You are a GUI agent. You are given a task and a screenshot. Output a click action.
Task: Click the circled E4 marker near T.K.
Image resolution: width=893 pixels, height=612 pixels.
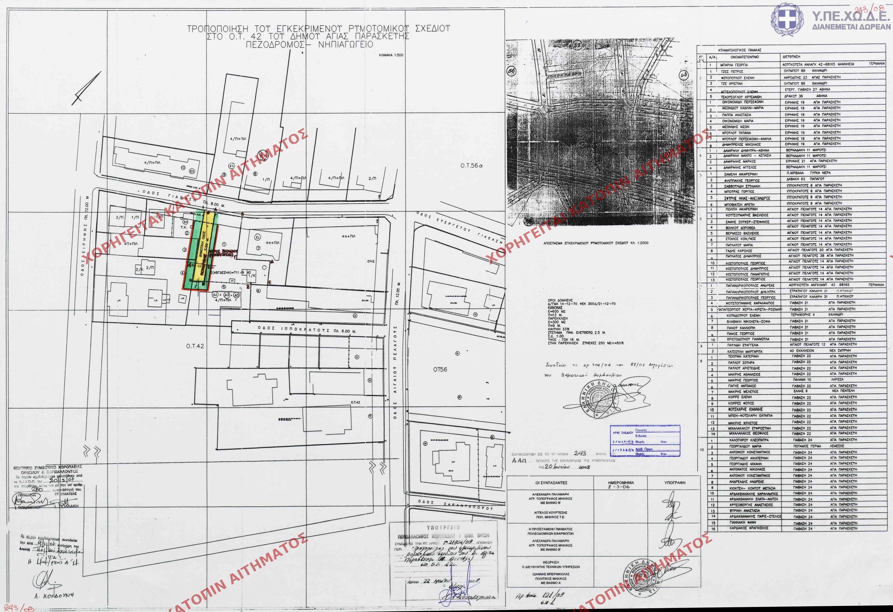[x=186, y=221]
